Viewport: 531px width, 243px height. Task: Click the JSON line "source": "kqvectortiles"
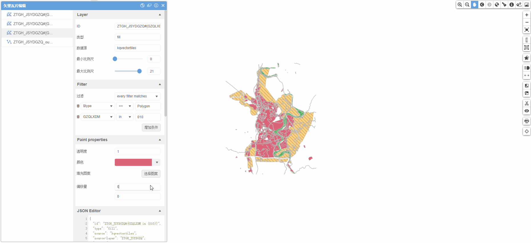[115, 233]
